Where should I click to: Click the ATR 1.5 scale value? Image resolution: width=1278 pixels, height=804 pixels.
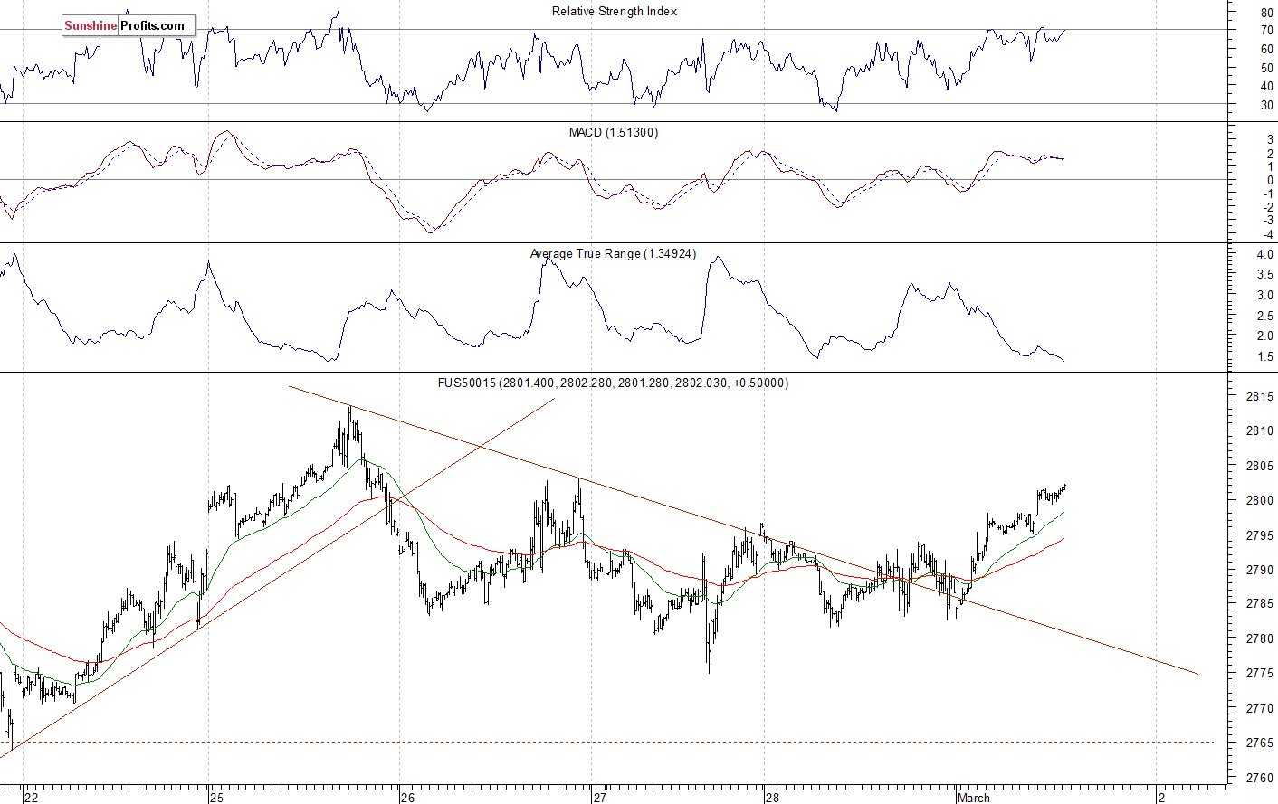click(1264, 356)
